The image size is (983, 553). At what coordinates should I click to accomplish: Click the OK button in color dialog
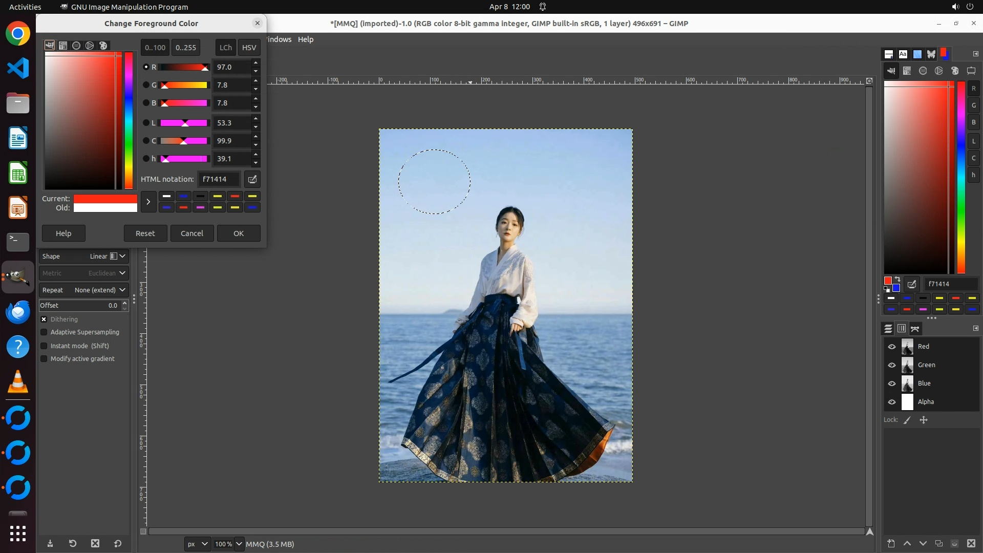tap(239, 233)
